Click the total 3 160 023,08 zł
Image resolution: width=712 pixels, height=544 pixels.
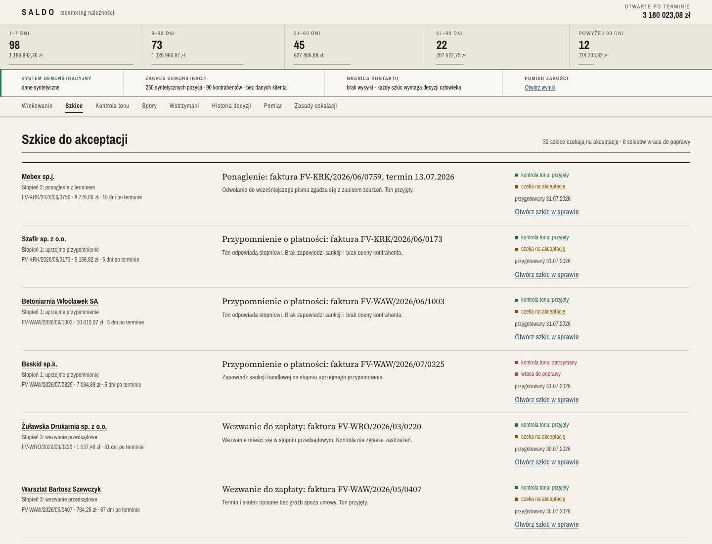pyautogui.click(x=666, y=15)
